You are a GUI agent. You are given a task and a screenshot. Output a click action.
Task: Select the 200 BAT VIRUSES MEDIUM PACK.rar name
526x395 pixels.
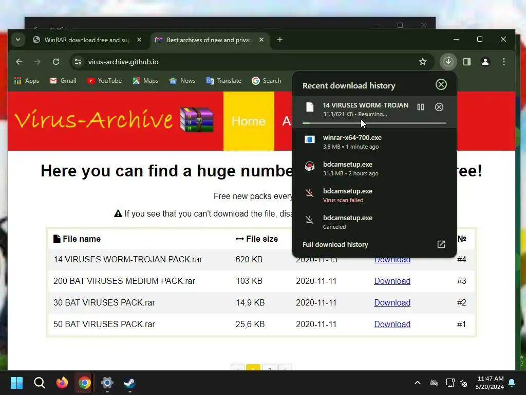124,281
